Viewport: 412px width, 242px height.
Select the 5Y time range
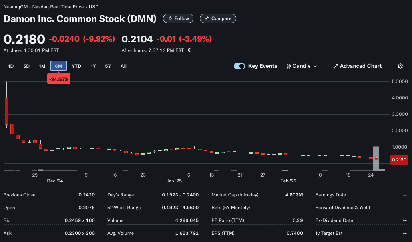108,66
